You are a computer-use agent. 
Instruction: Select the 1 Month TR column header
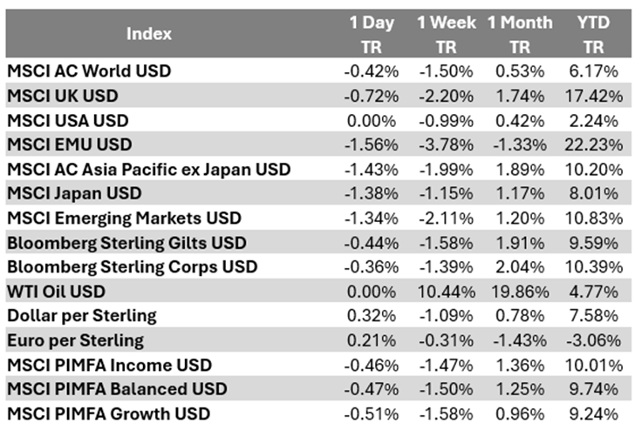pyautogui.click(x=520, y=34)
